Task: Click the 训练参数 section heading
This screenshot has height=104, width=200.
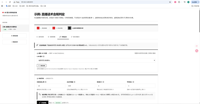Action: click(x=41, y=79)
